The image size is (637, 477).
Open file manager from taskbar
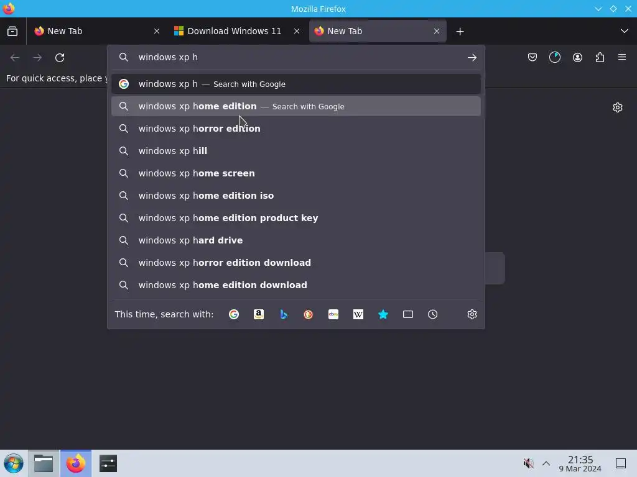click(44, 463)
